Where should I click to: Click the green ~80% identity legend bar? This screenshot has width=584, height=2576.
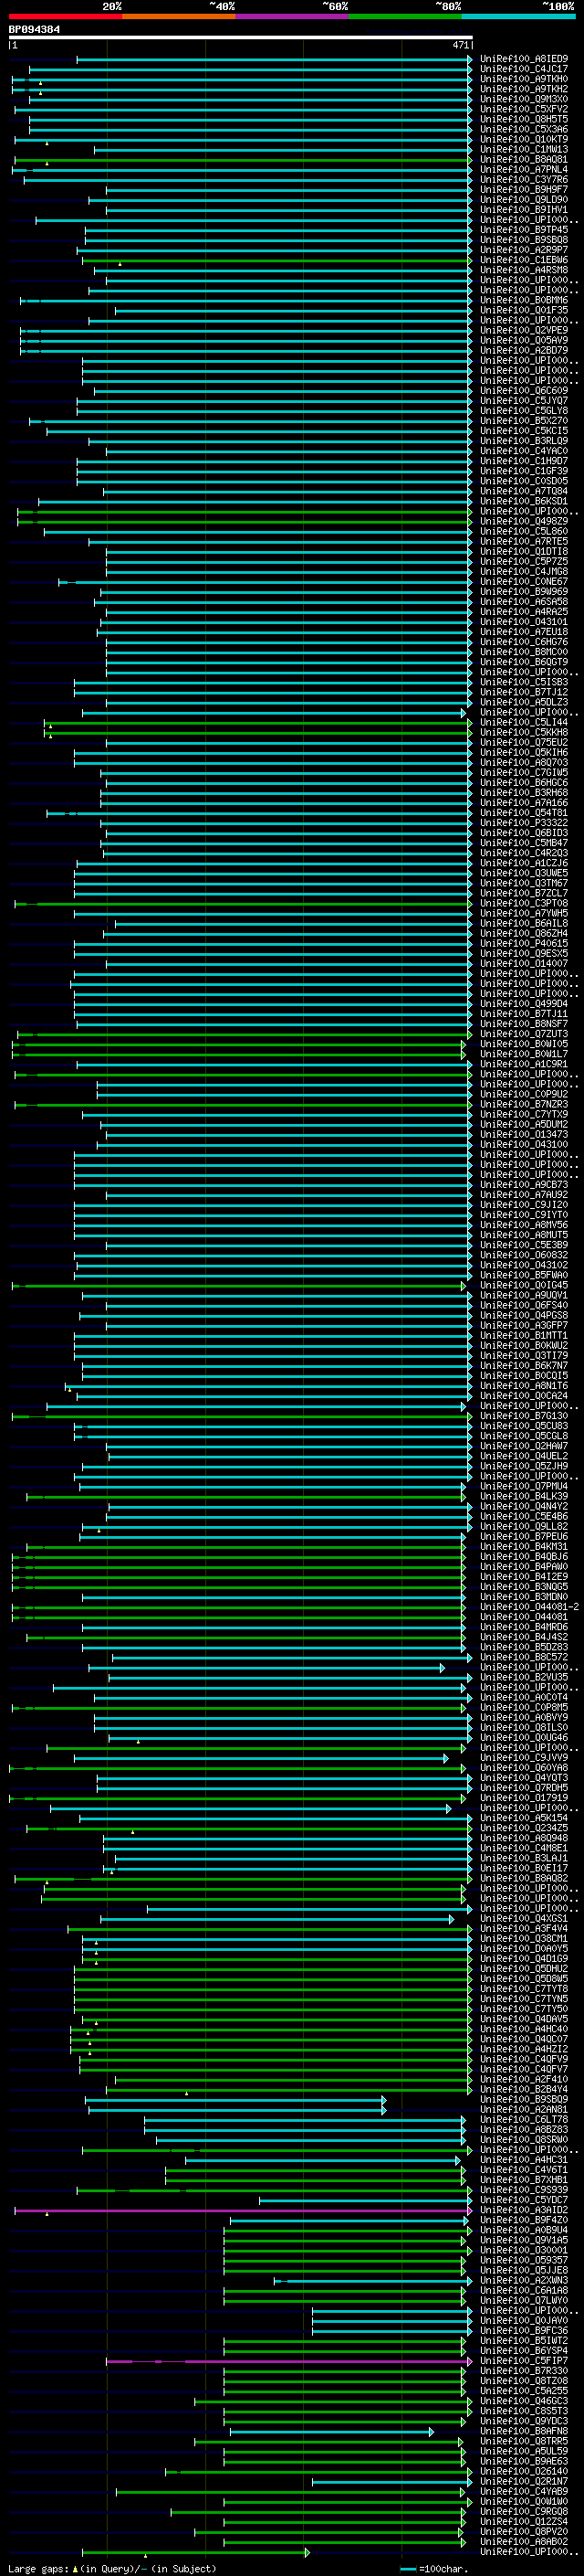pyautogui.click(x=405, y=16)
